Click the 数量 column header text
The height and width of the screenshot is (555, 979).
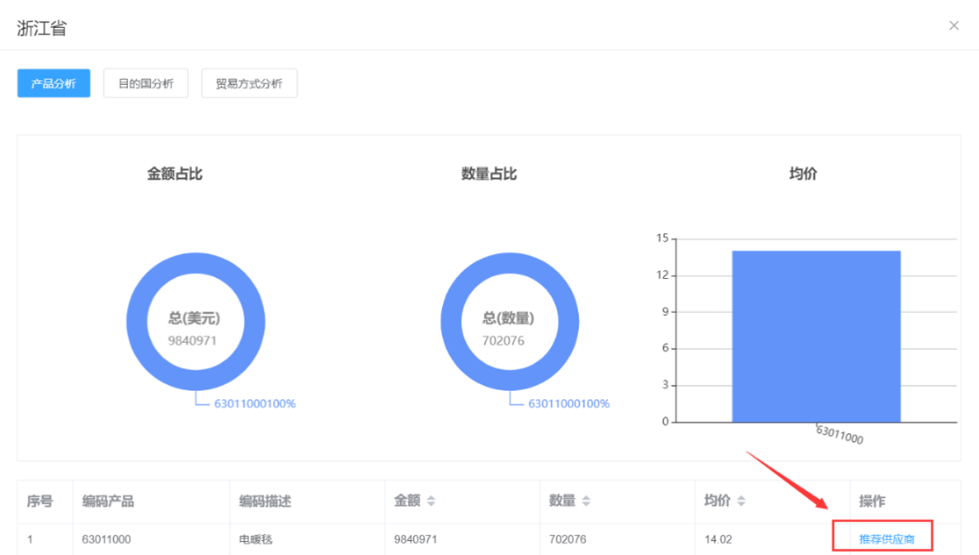(562, 501)
